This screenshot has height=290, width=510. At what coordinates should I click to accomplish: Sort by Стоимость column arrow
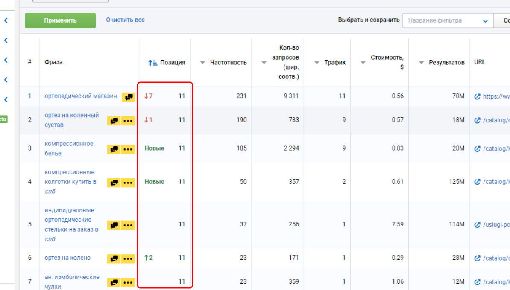363,63
